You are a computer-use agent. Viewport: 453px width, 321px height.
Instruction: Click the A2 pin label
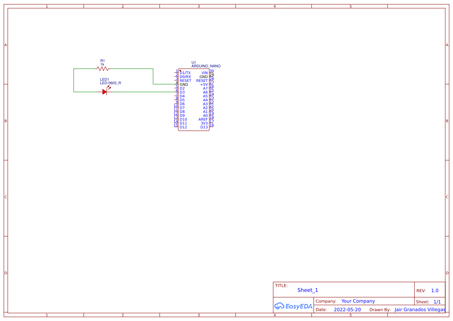(x=205, y=108)
